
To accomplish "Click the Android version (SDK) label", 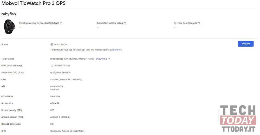I will coord(12,117).
